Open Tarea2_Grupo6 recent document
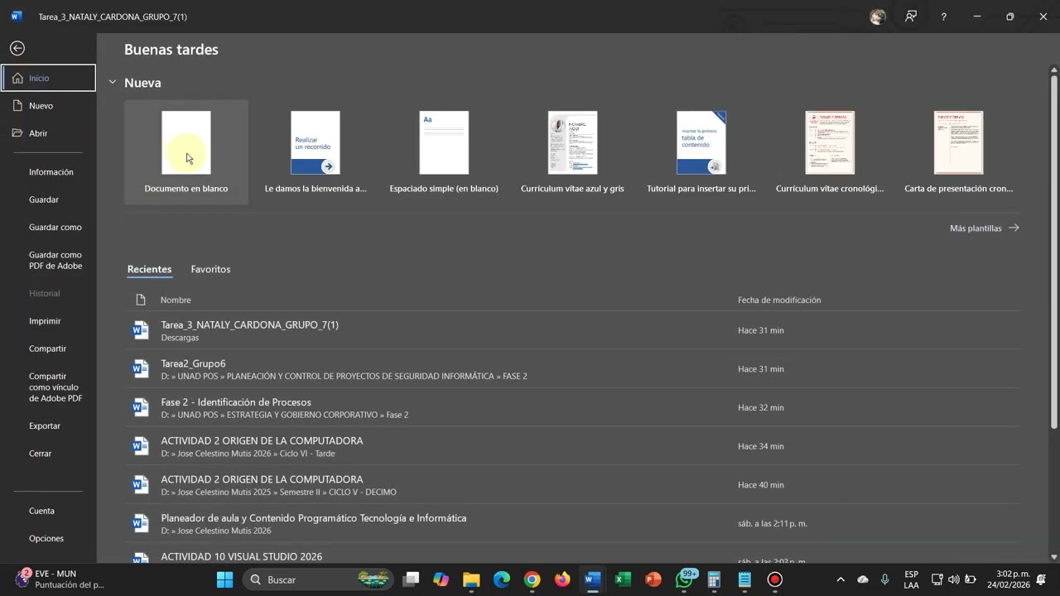 [x=571, y=369]
